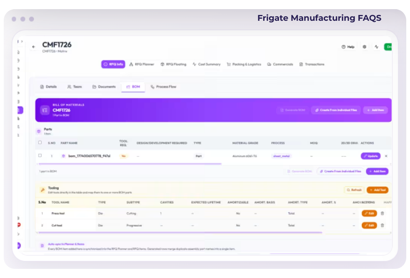Delete the Press tool with trash icon
This screenshot has width=410, height=278.
pyautogui.click(x=382, y=214)
